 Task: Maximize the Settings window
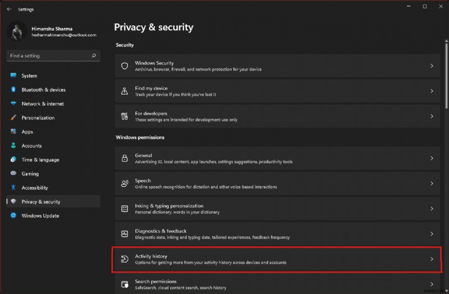(425, 6)
